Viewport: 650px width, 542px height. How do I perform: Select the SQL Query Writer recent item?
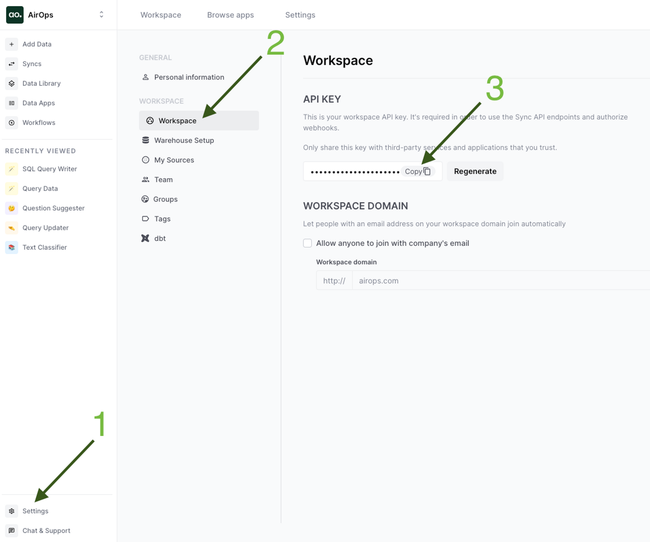49,168
